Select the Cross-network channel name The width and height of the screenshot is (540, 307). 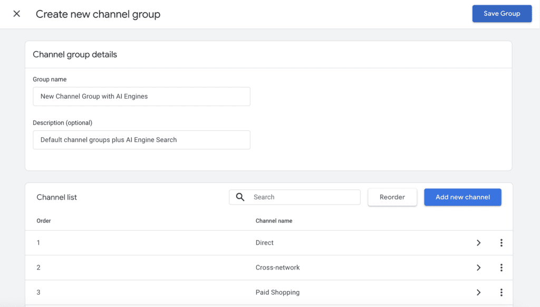click(x=277, y=267)
